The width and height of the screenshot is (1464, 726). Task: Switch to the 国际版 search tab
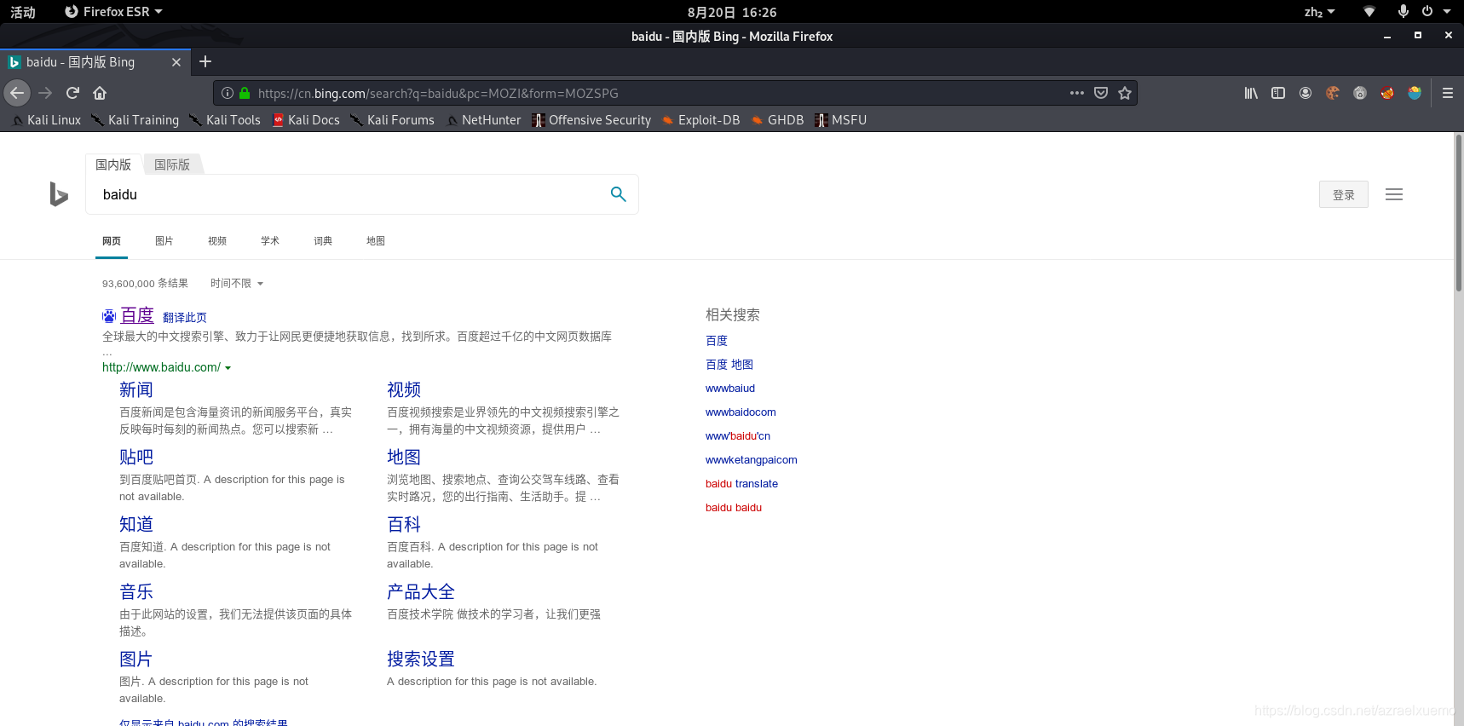172,164
